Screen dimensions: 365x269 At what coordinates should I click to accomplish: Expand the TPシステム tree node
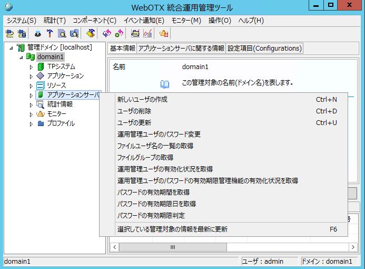(x=32, y=66)
